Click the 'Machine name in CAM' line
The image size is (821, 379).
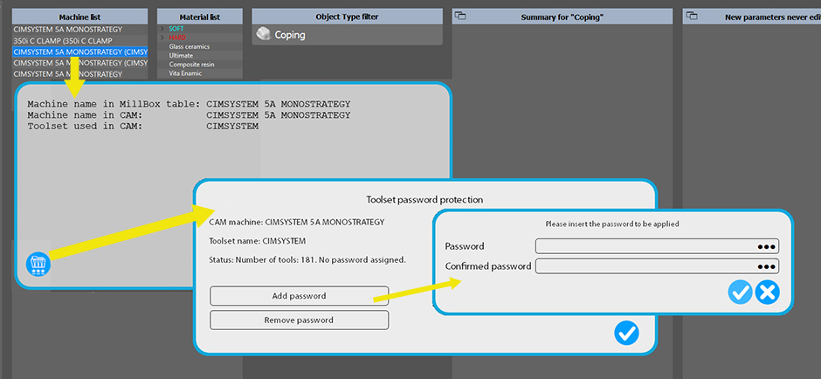(x=189, y=114)
